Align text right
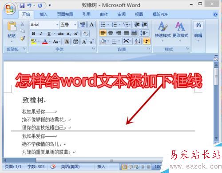Screen dimensions: 222x173 coord(119,33)
